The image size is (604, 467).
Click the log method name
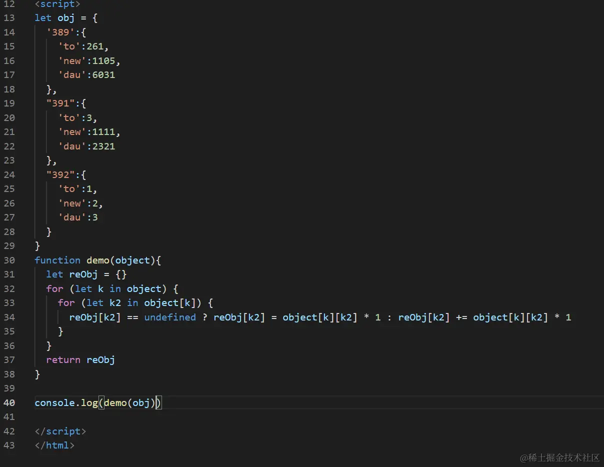point(89,402)
